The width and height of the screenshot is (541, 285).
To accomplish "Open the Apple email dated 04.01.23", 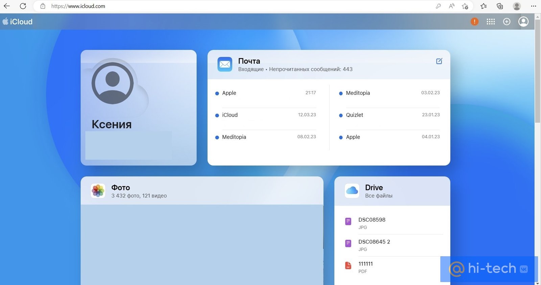I will (390, 137).
